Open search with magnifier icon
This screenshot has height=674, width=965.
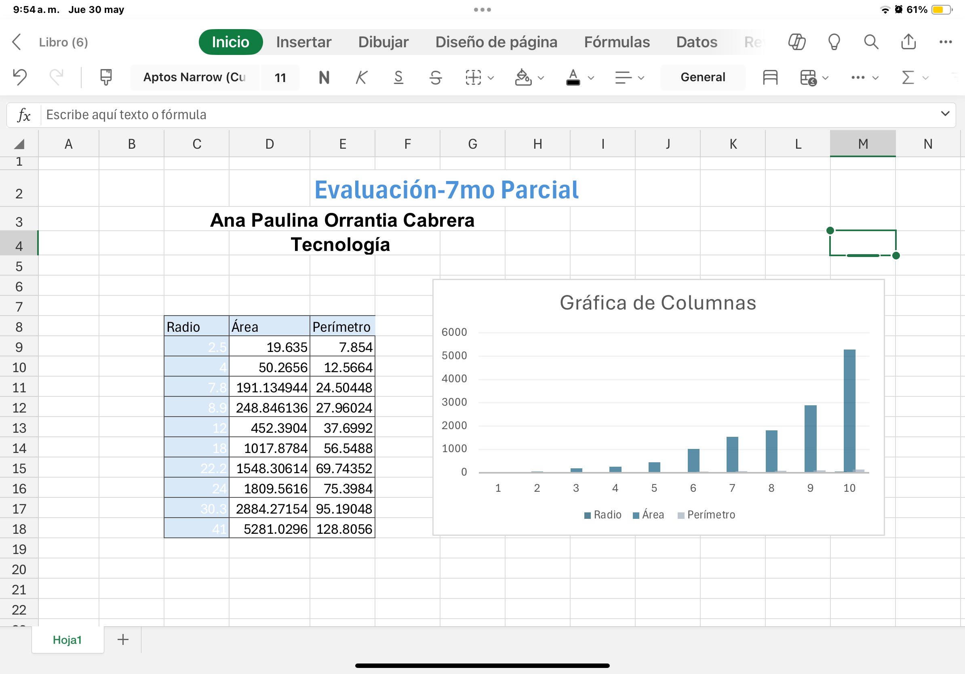[871, 42]
